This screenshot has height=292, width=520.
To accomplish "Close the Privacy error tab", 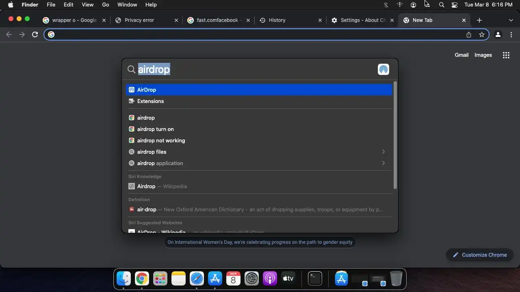I will pos(176,20).
